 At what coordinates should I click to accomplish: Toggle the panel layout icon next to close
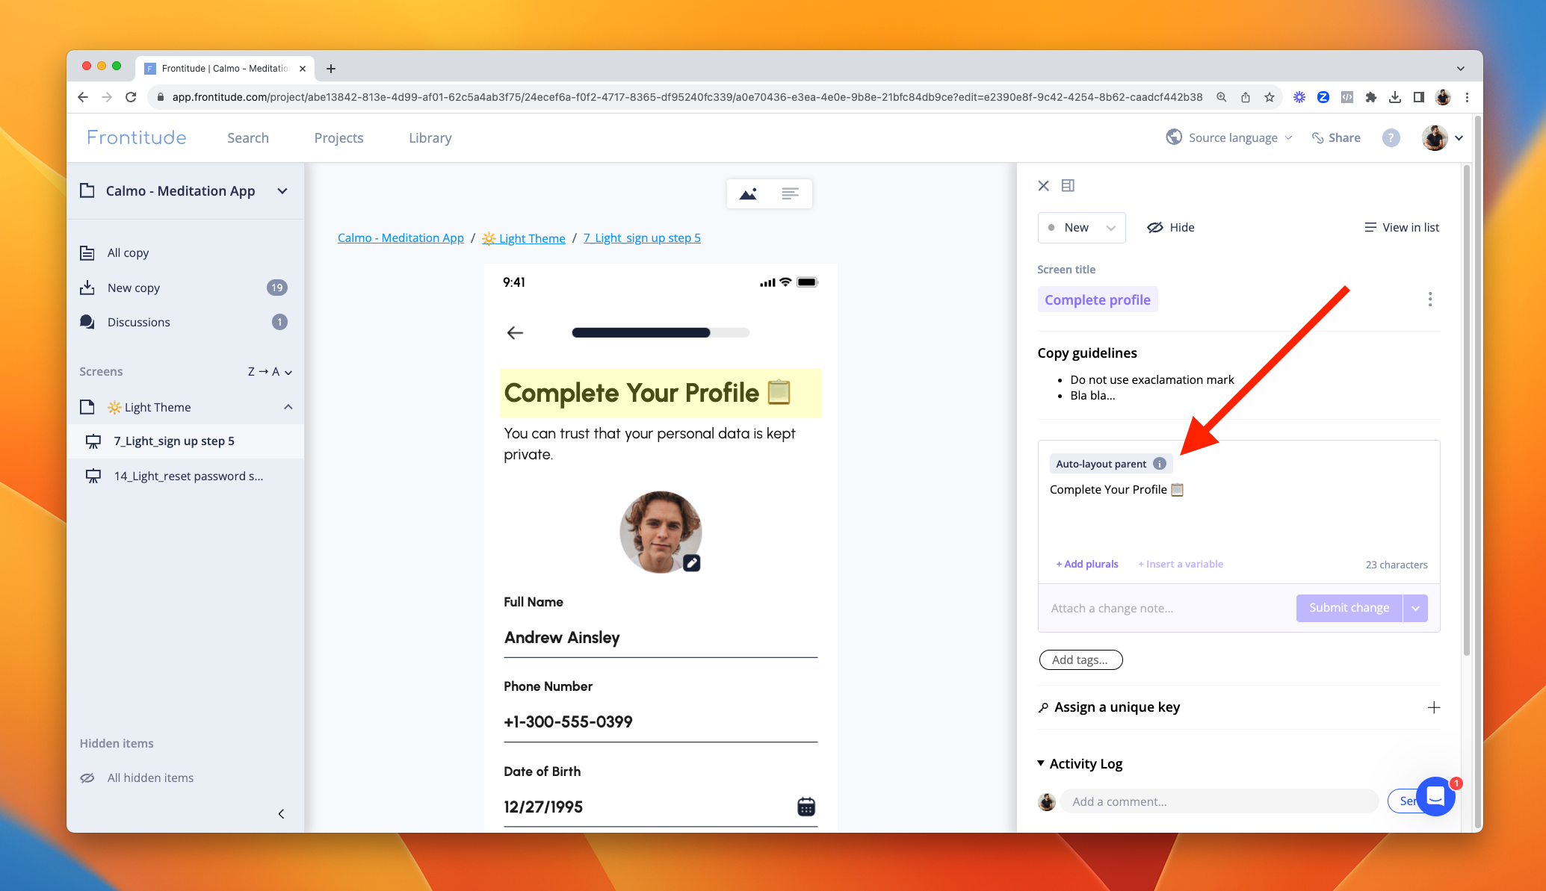[1068, 185]
